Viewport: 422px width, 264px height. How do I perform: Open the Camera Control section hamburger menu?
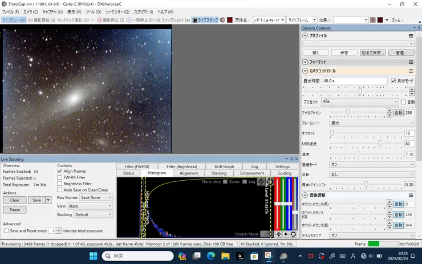point(411,71)
